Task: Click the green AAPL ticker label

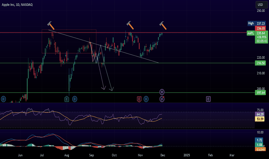Action: (251, 33)
